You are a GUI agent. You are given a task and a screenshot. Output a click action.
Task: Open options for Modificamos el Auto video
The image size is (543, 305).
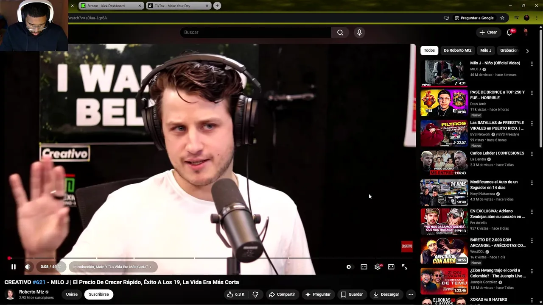tap(532, 183)
